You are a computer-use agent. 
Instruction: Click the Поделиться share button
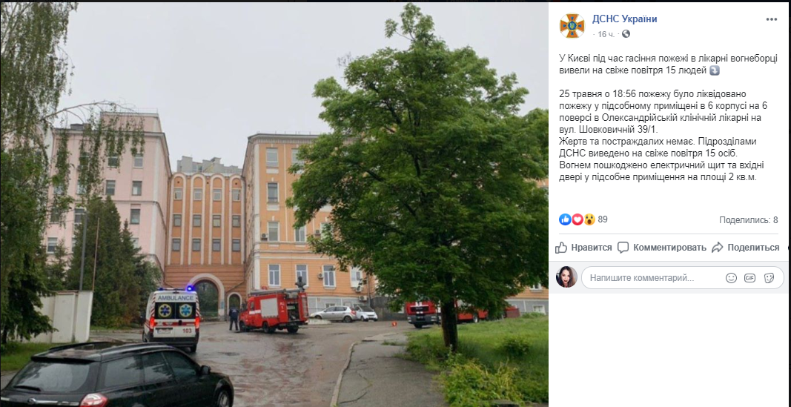[x=746, y=248]
